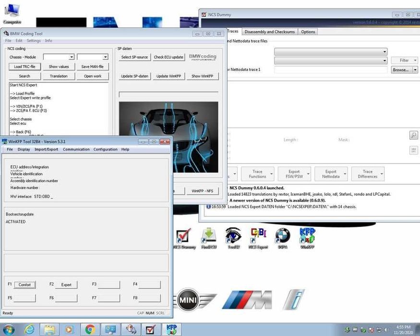Image resolution: width=420 pixels, height=336 pixels.
Task: Click the Select SP-source button
Action: coord(134,57)
